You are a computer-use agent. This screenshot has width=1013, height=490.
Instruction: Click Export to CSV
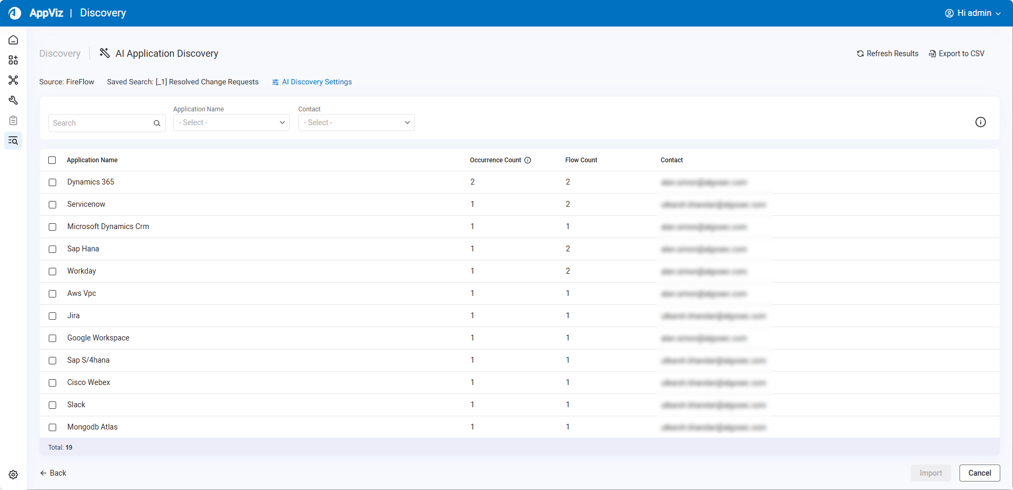pyautogui.click(x=956, y=54)
